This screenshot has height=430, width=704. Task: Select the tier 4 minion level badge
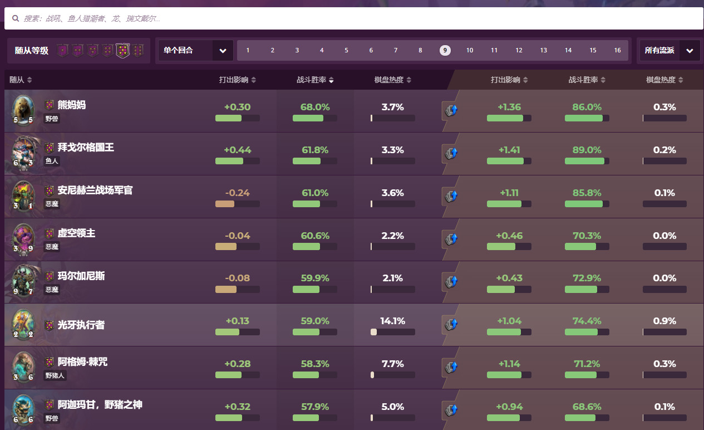coord(107,51)
